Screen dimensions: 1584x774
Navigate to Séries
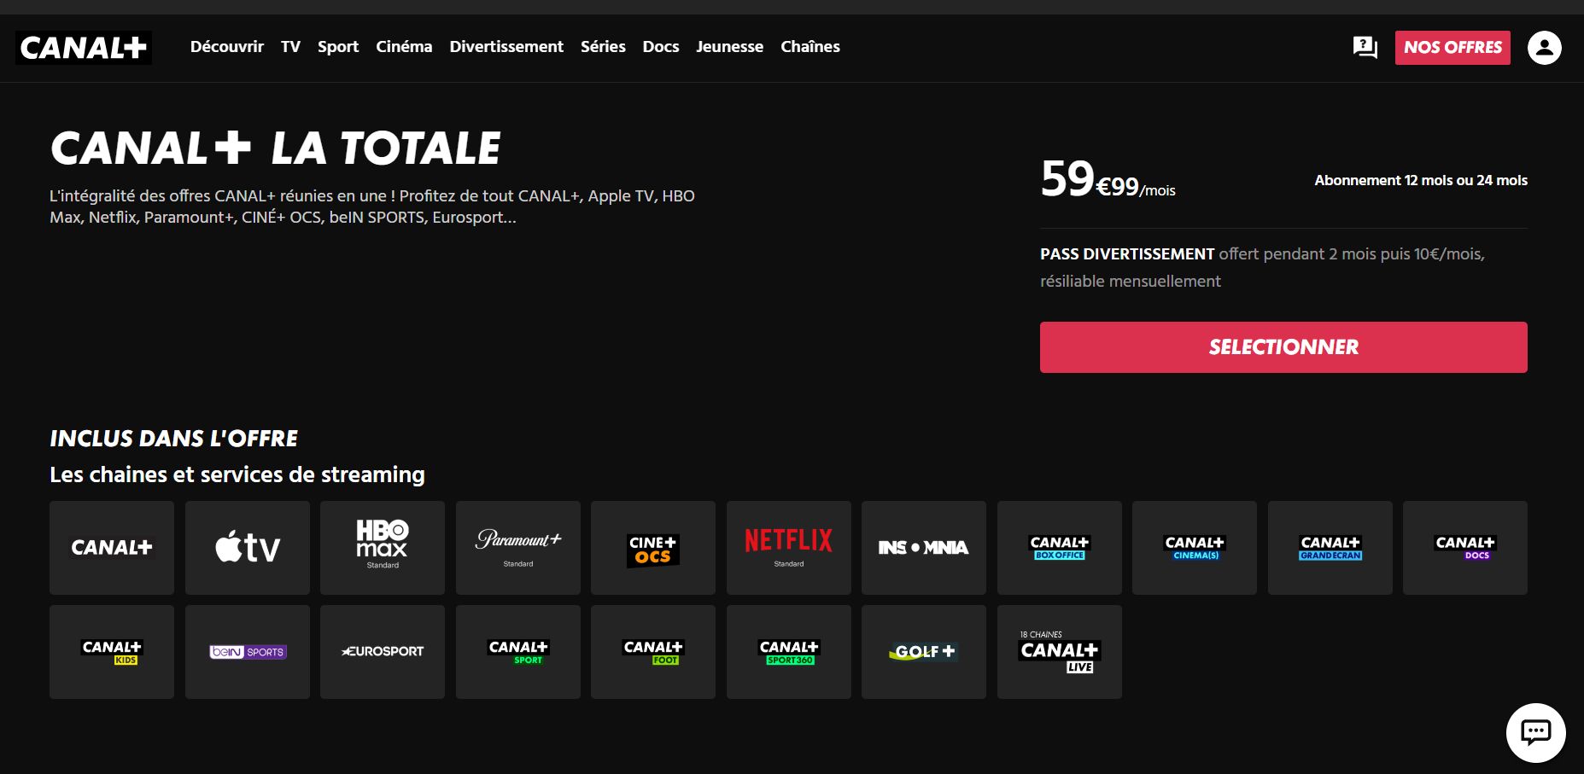click(x=603, y=47)
